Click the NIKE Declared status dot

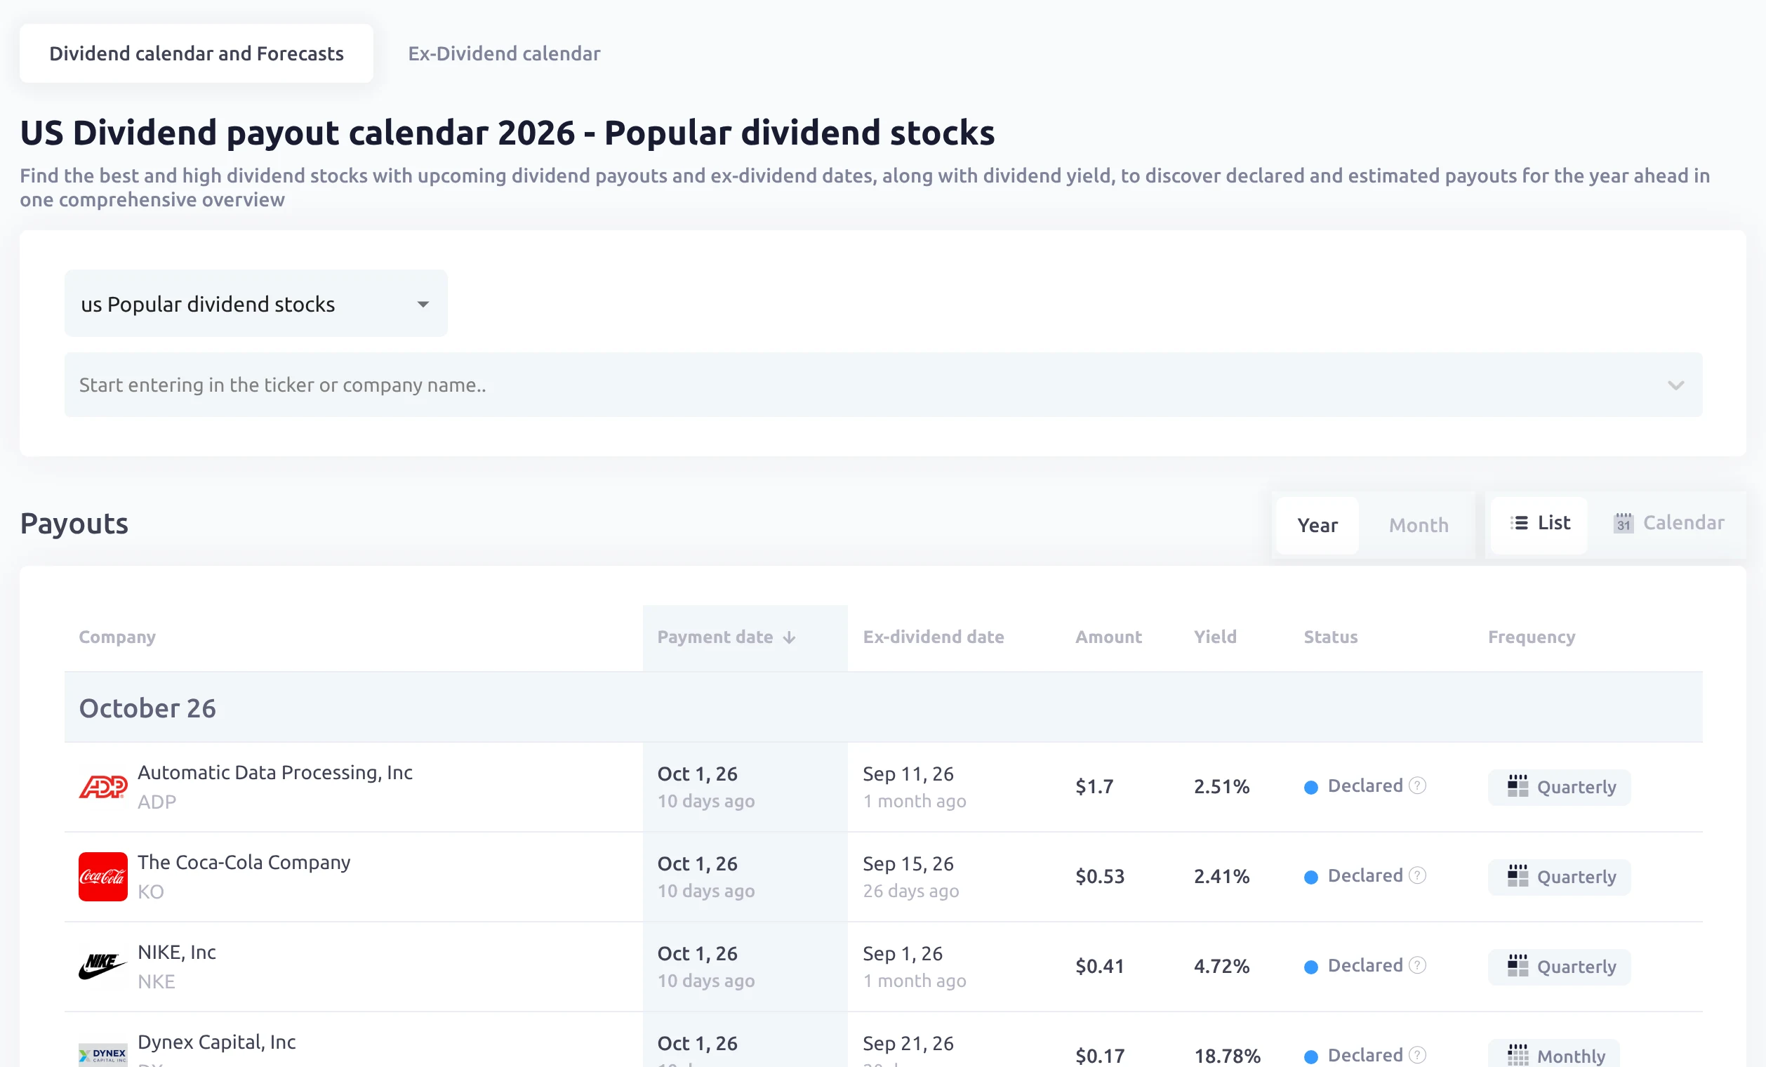coord(1311,967)
